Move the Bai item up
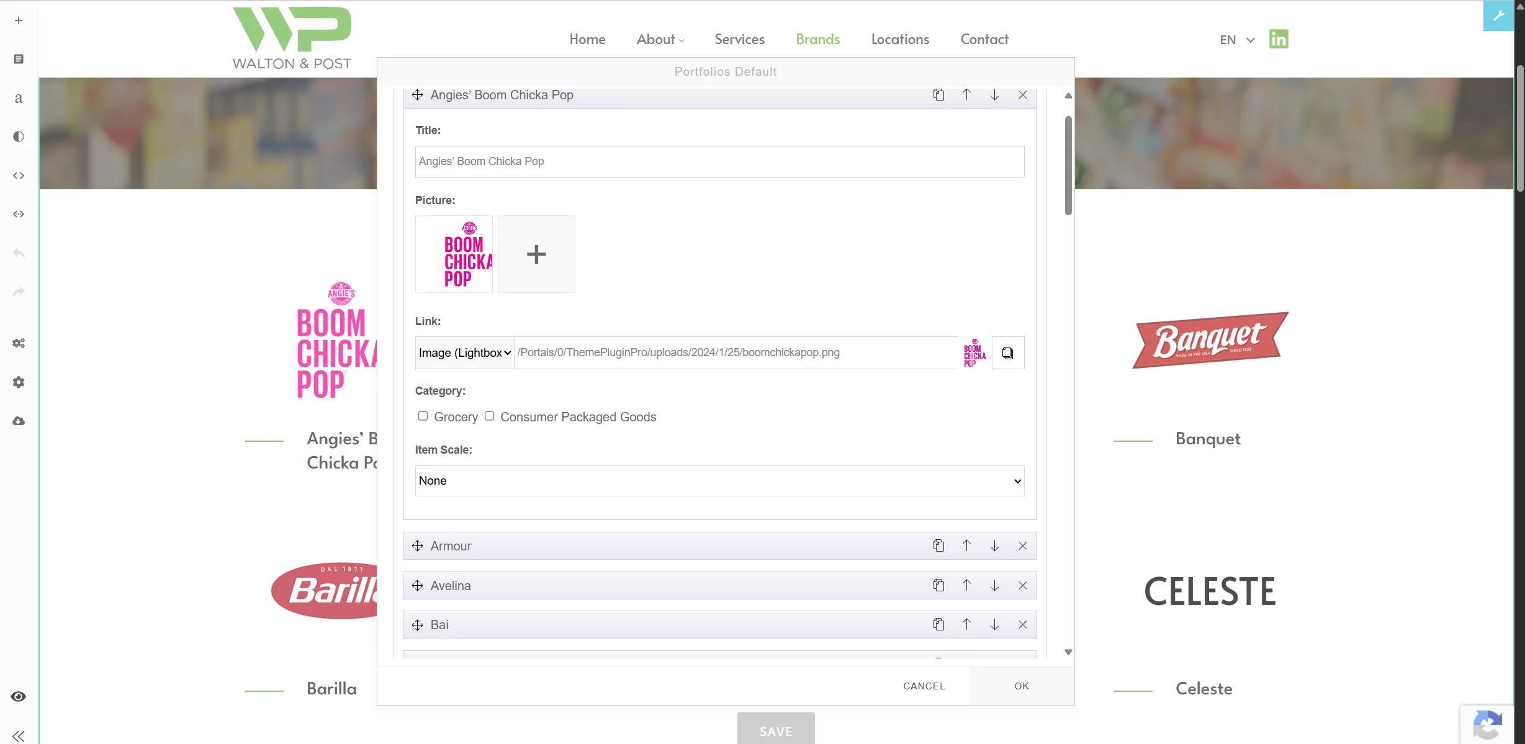This screenshot has width=1525, height=744. [x=966, y=625]
